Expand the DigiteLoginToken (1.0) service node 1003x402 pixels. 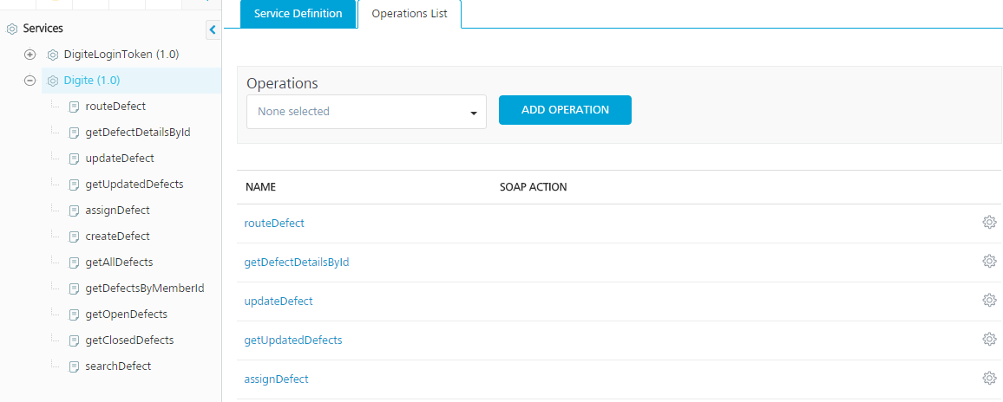click(29, 55)
